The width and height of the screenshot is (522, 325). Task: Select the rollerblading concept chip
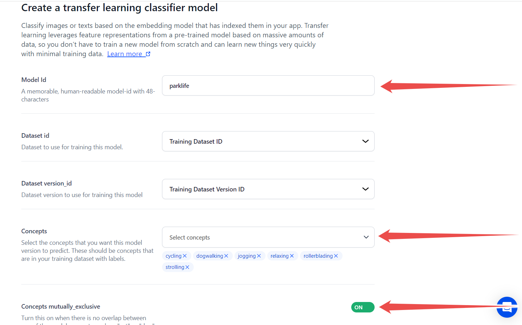[x=318, y=256]
